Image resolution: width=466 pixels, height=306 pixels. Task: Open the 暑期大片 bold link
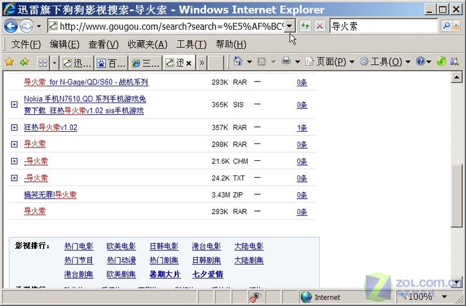point(165,274)
